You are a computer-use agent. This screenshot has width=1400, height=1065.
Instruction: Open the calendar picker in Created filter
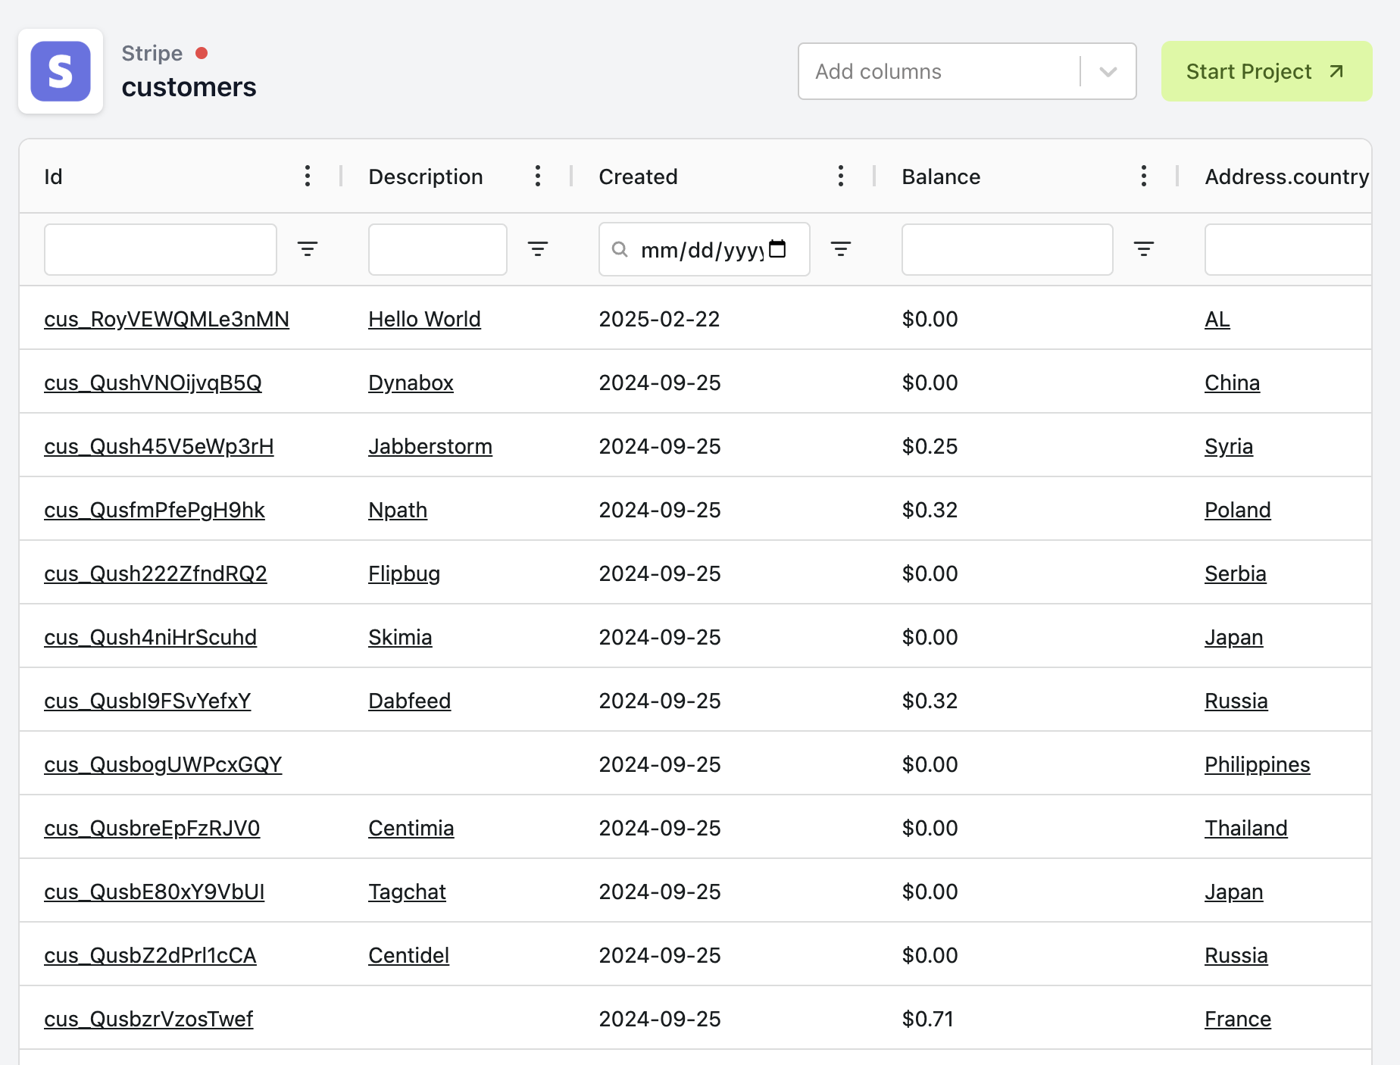(779, 248)
